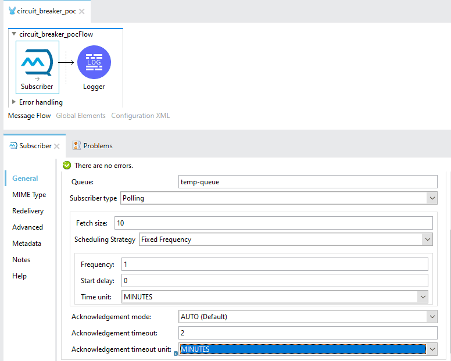This screenshot has width=451, height=361.
Task: Click the Fetch size field
Action: click(x=274, y=223)
